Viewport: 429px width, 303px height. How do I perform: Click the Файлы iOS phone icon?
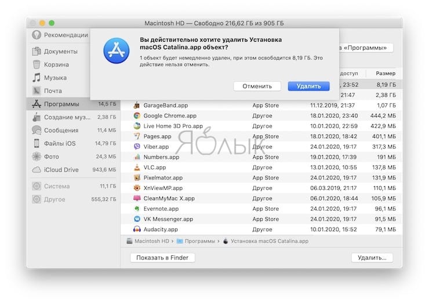[x=37, y=143]
